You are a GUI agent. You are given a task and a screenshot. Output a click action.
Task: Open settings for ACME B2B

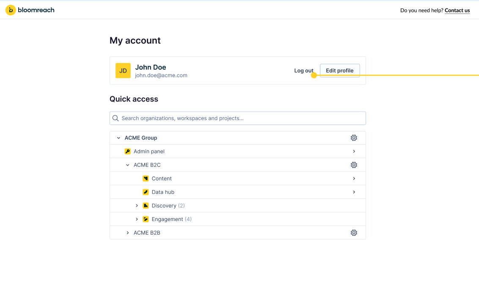tap(354, 232)
